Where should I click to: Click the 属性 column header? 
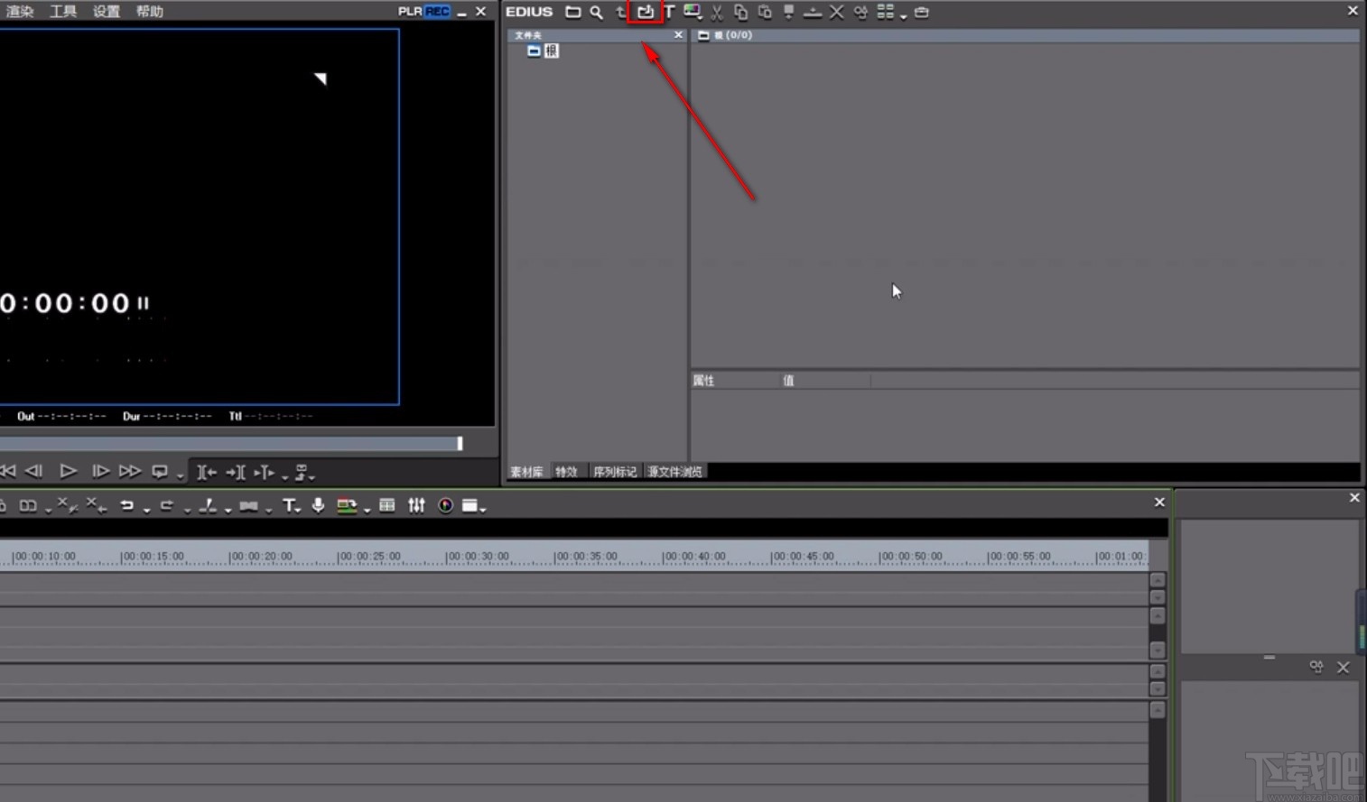pyautogui.click(x=703, y=381)
